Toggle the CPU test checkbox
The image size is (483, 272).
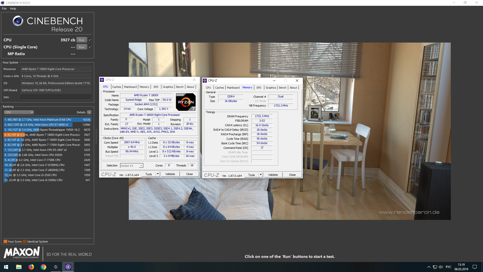(90, 40)
